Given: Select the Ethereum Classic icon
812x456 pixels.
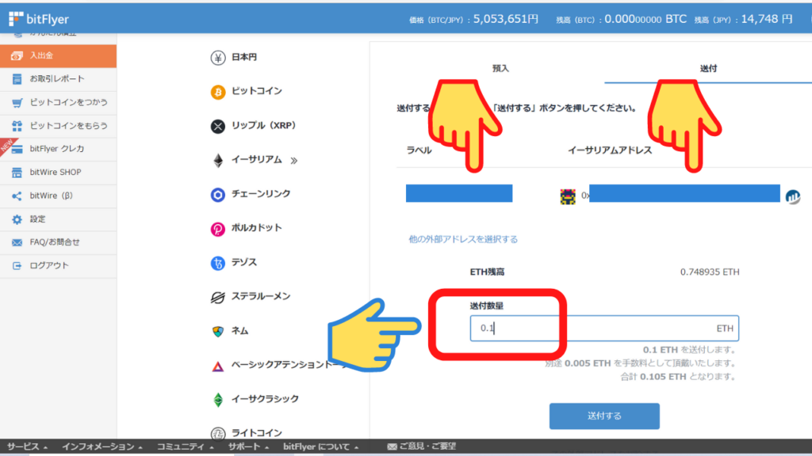Looking at the screenshot, I should click(x=218, y=400).
